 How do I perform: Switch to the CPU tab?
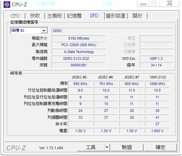pos(15,16)
